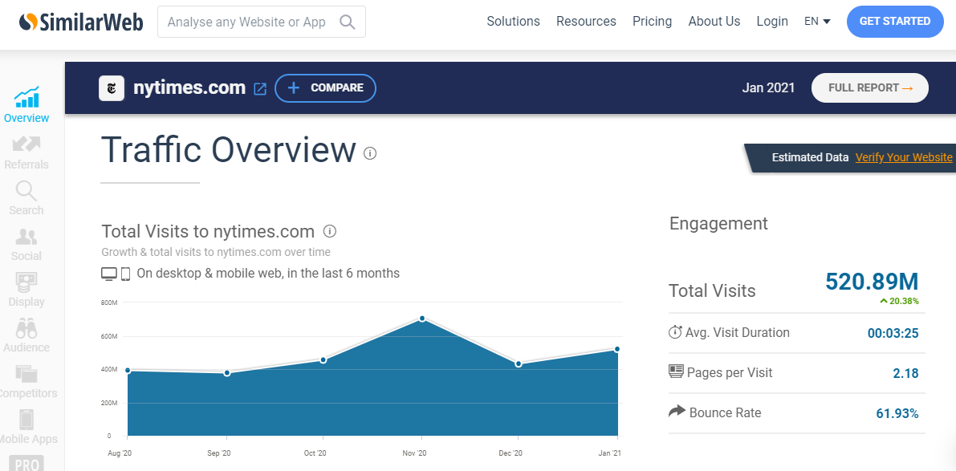Viewport: 956px width, 471px height.
Task: Click the Login link
Action: click(772, 22)
